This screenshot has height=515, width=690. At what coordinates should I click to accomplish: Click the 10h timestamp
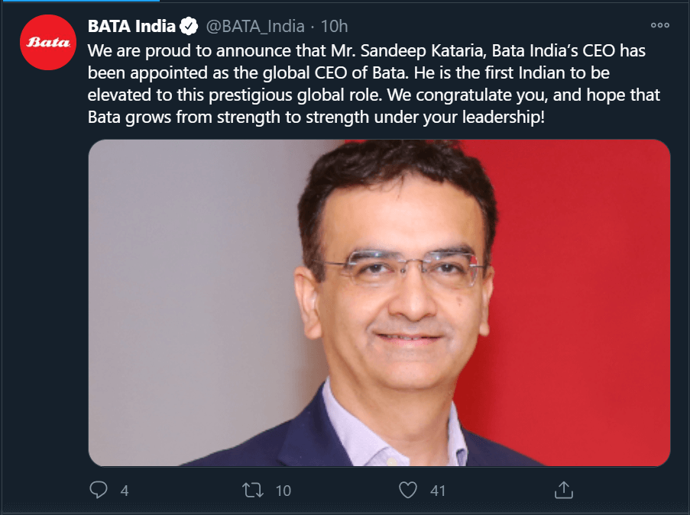(x=334, y=27)
